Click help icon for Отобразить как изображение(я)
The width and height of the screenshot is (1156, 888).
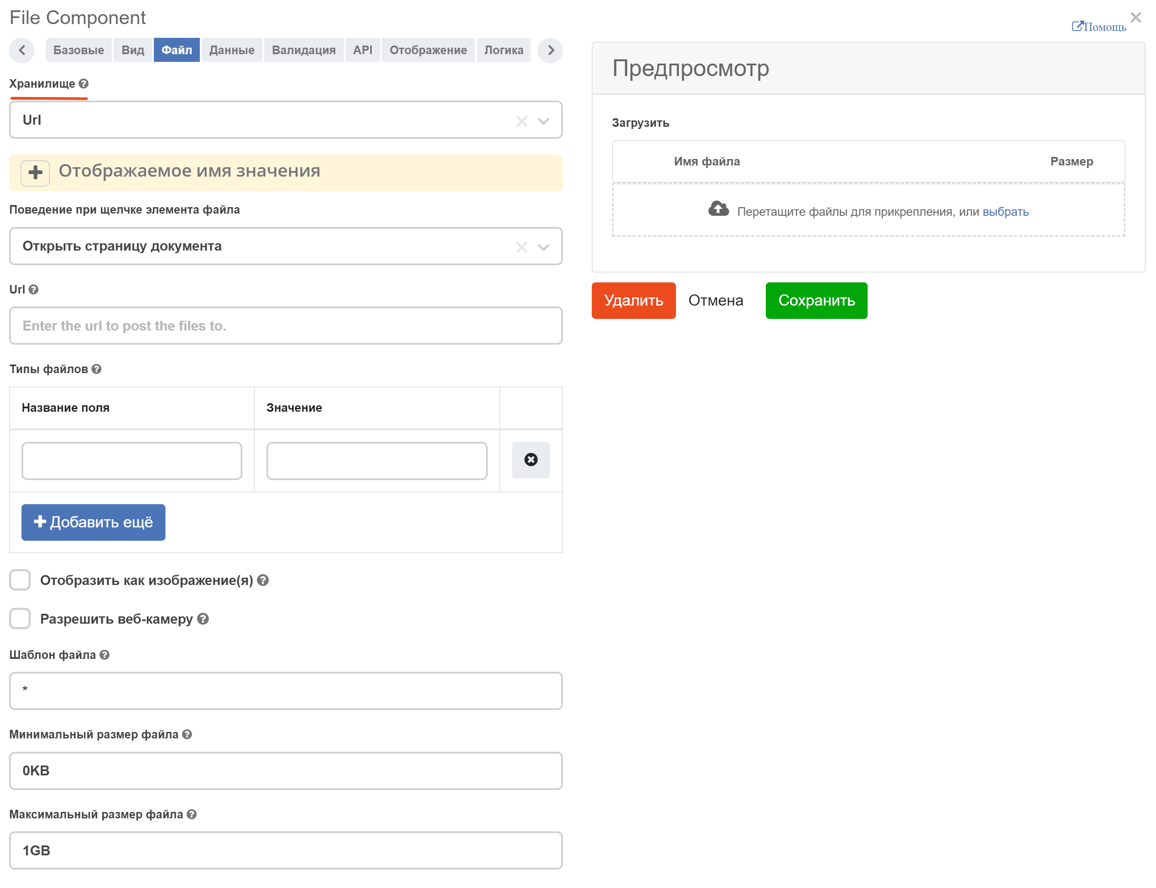tap(263, 580)
